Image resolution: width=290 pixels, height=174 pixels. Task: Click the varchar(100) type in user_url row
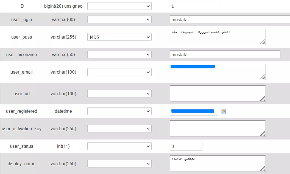click(x=63, y=94)
